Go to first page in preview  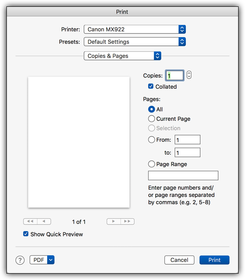(x=30, y=221)
